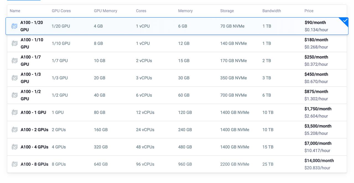Click the Price column header
Viewport: 354px width, 183px height.
(x=309, y=11)
